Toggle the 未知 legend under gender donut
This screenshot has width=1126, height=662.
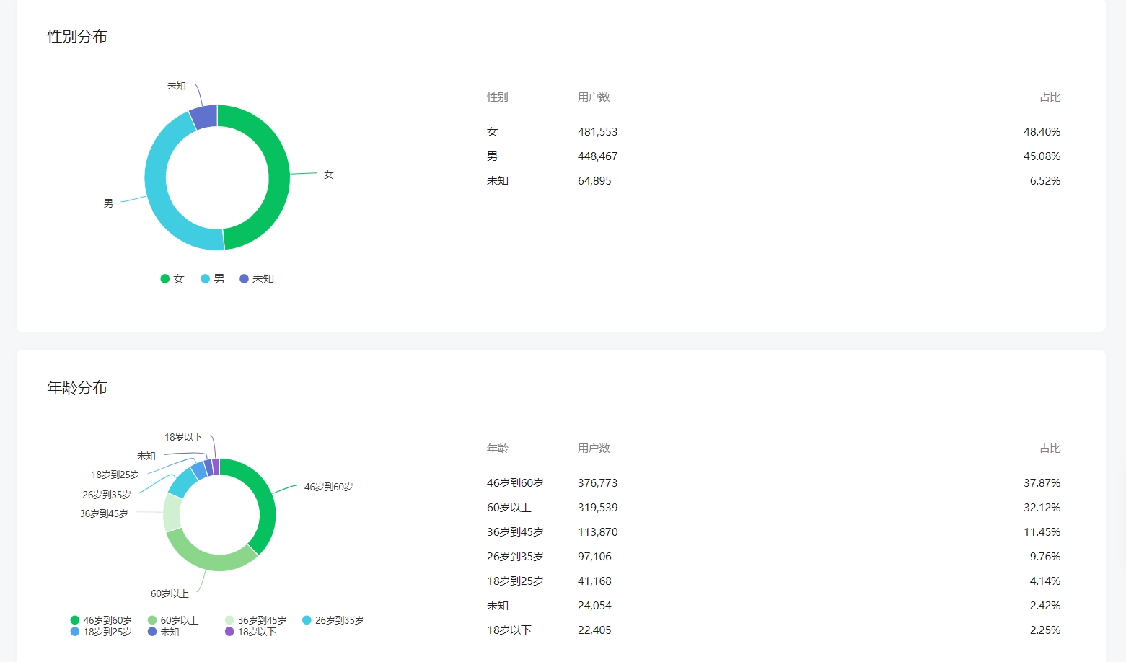[x=257, y=279]
